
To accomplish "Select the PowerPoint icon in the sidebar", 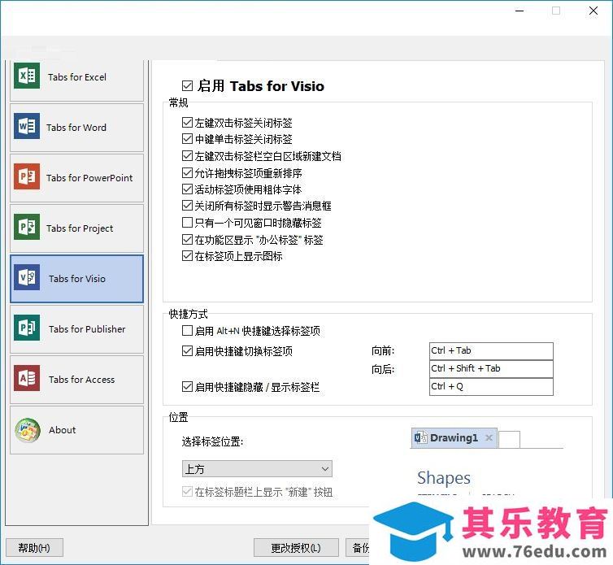I will 27,176.
